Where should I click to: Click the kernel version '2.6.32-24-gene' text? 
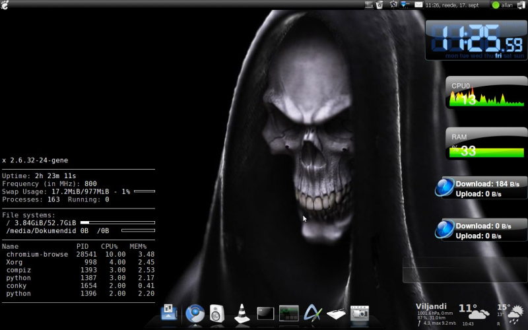pos(39,160)
